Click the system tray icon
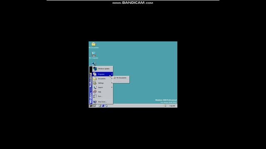This screenshot has height=149, width=266. [165, 106]
